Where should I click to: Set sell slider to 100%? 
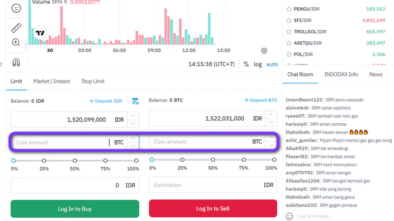[274, 160]
